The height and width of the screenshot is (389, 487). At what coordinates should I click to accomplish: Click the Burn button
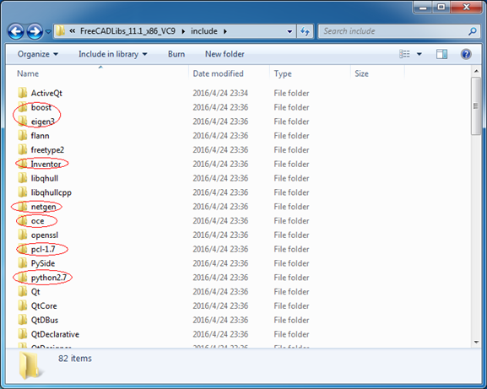click(176, 54)
